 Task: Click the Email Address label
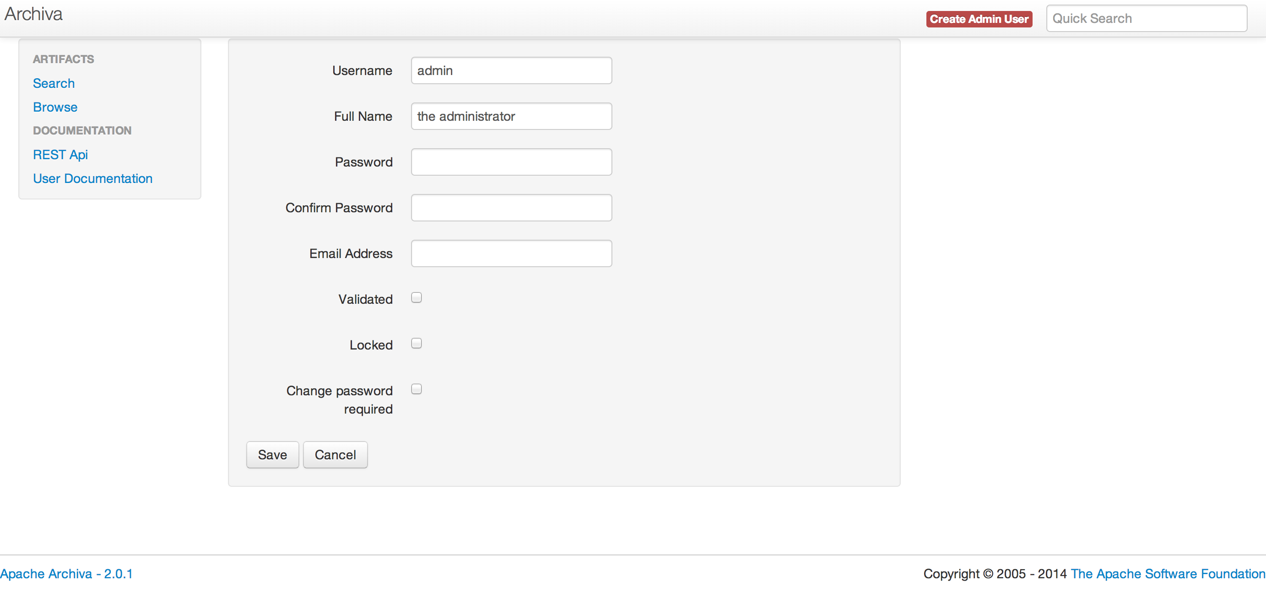coord(351,253)
